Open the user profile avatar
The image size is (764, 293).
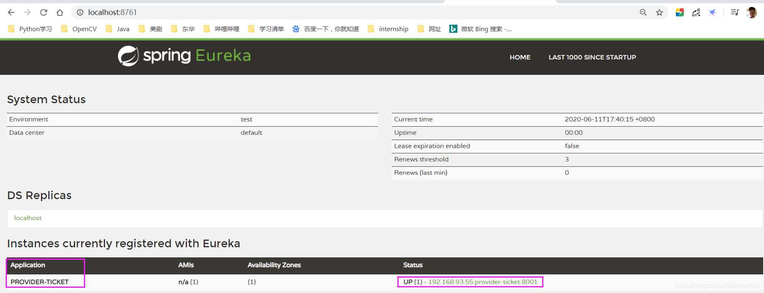(x=751, y=13)
